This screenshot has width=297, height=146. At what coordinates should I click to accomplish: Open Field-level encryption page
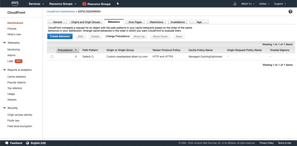coord(20,126)
